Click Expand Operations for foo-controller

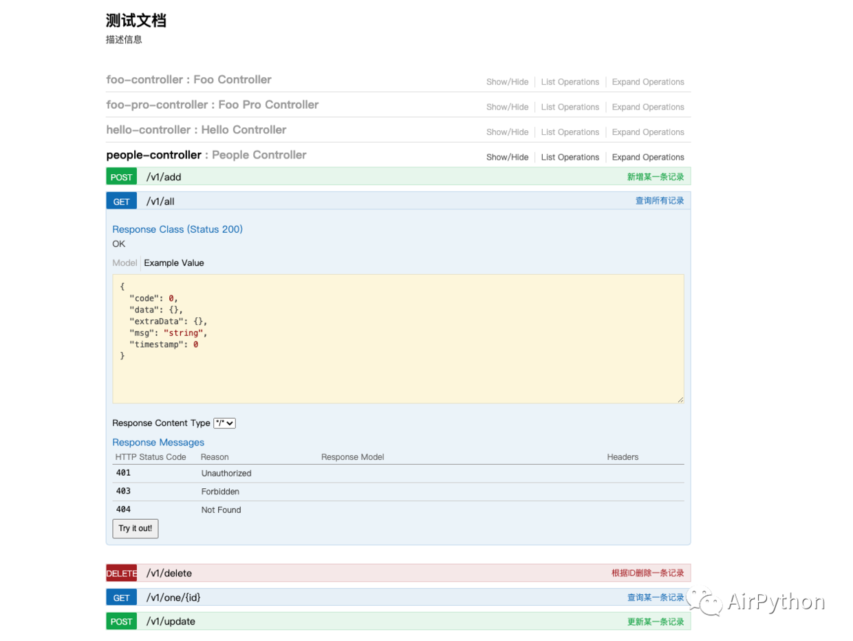pyautogui.click(x=648, y=82)
